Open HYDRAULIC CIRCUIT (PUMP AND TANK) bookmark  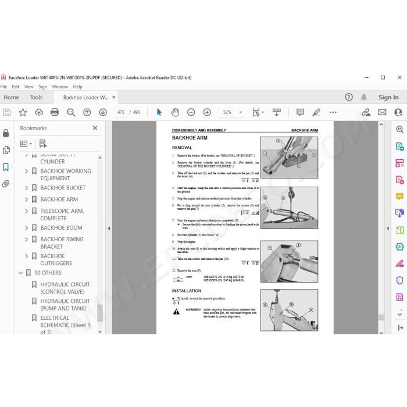65,305
